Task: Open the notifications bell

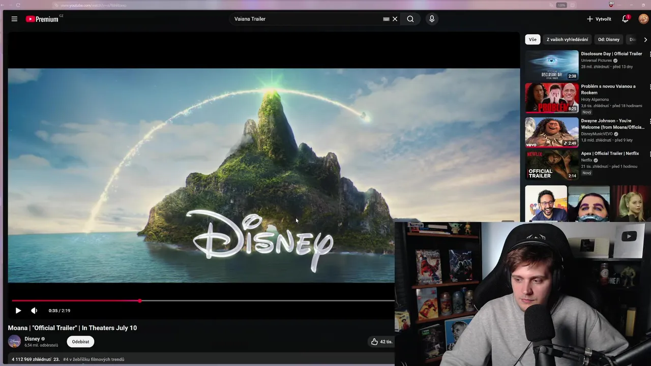Action: [x=625, y=19]
